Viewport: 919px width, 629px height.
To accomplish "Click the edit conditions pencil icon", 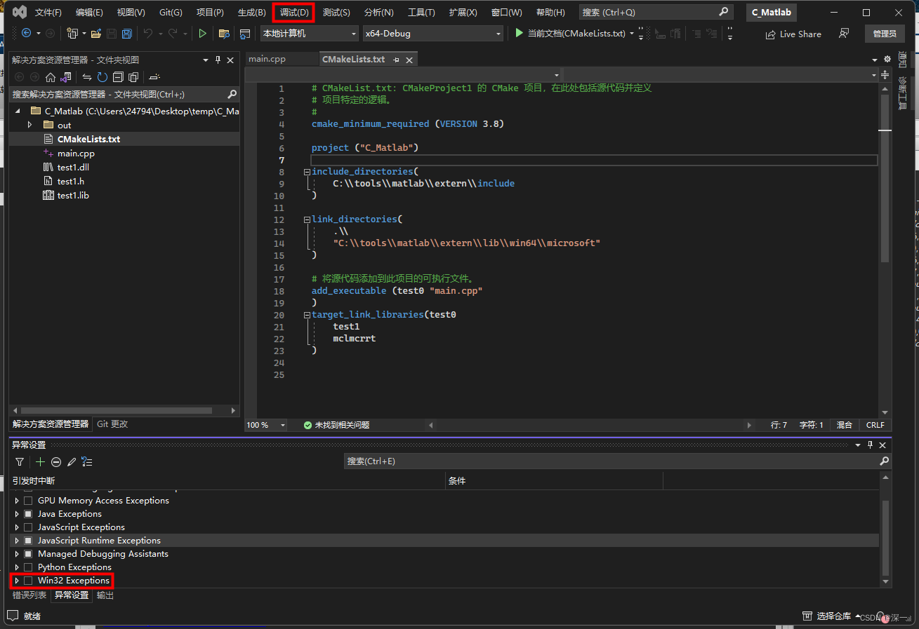I will pos(72,461).
